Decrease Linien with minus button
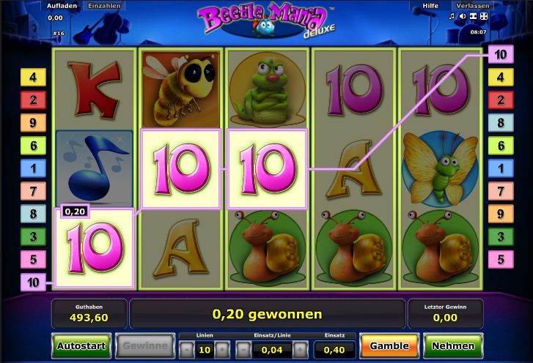Viewport: 533px width, 363px height. click(x=187, y=350)
